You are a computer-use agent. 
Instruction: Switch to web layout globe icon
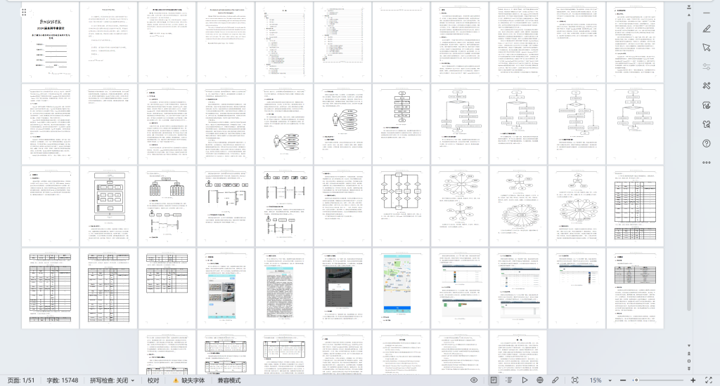point(540,380)
